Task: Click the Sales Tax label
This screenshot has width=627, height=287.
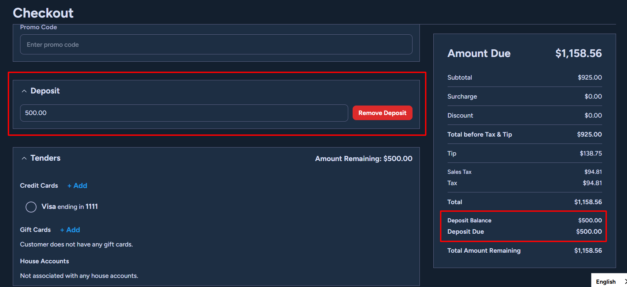Action: point(459,172)
